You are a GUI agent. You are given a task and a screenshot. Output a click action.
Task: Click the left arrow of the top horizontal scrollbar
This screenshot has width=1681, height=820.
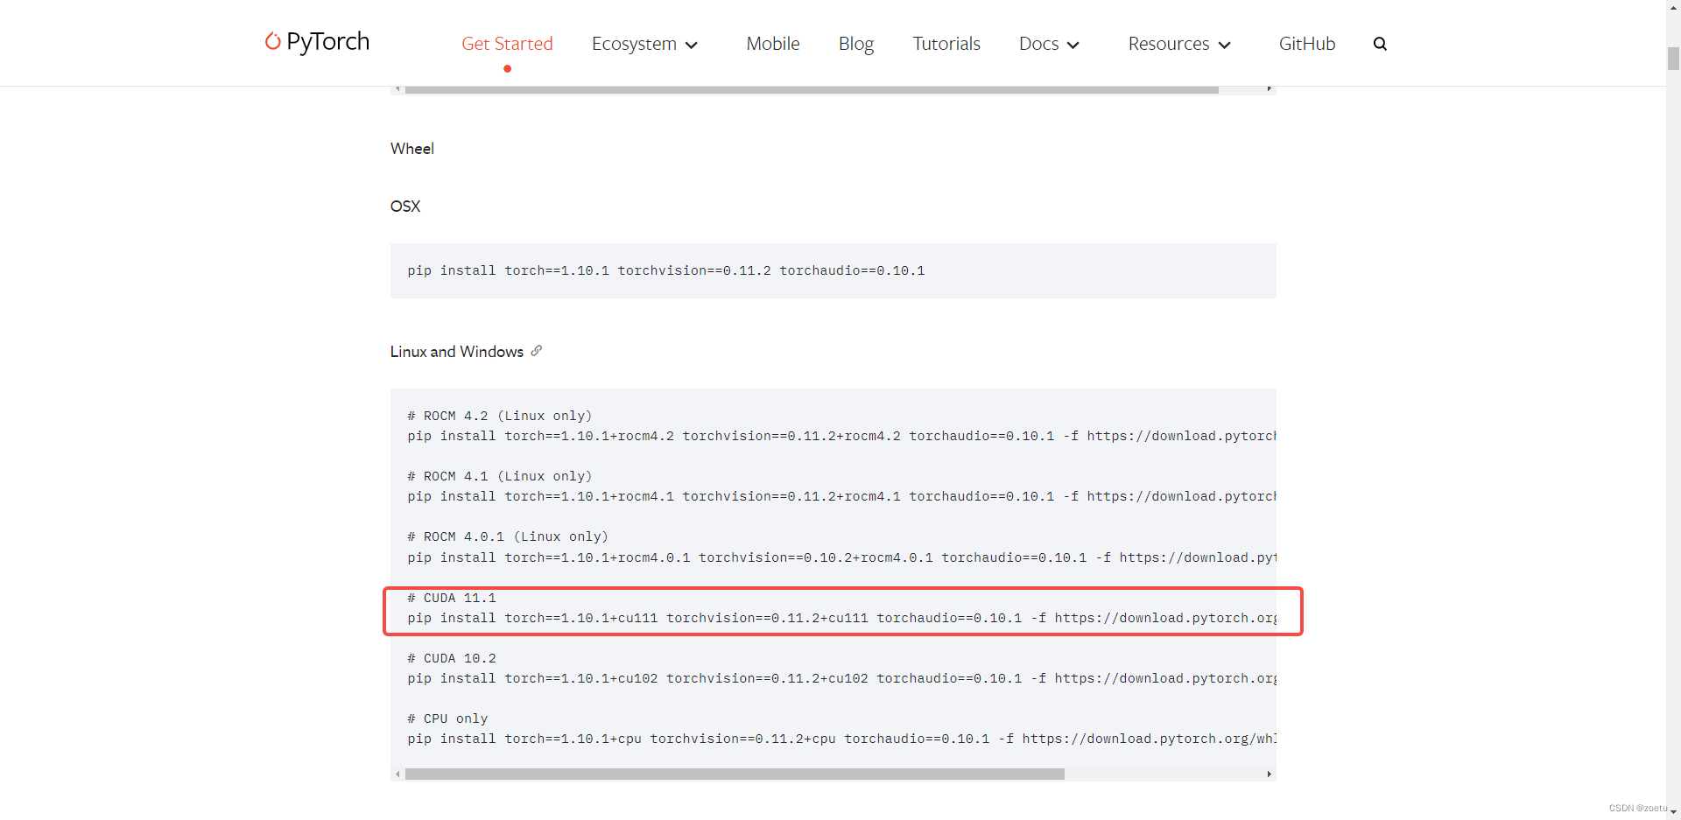(x=398, y=88)
